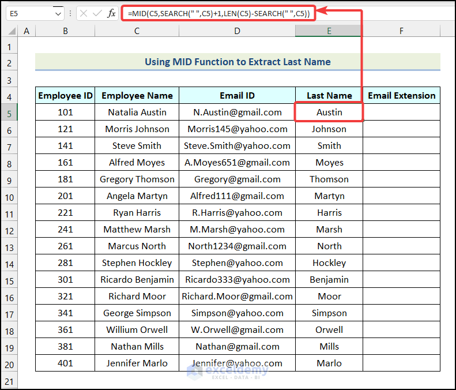Click the Cancel X icon in formula bar
Viewport: 456px width, 390px height.
pyautogui.click(x=84, y=13)
